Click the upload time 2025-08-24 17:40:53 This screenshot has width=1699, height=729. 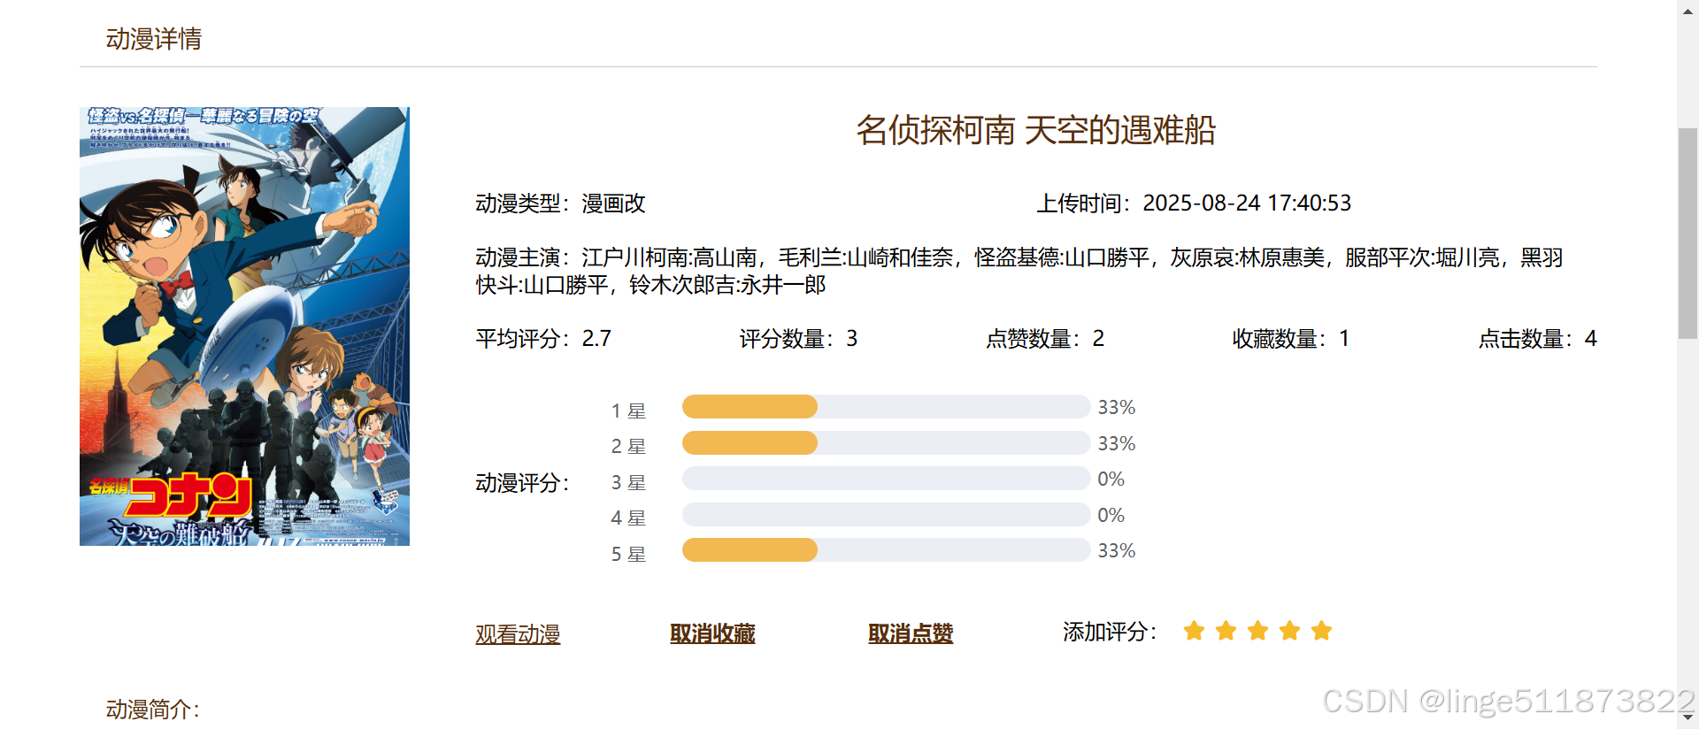pos(1246,203)
